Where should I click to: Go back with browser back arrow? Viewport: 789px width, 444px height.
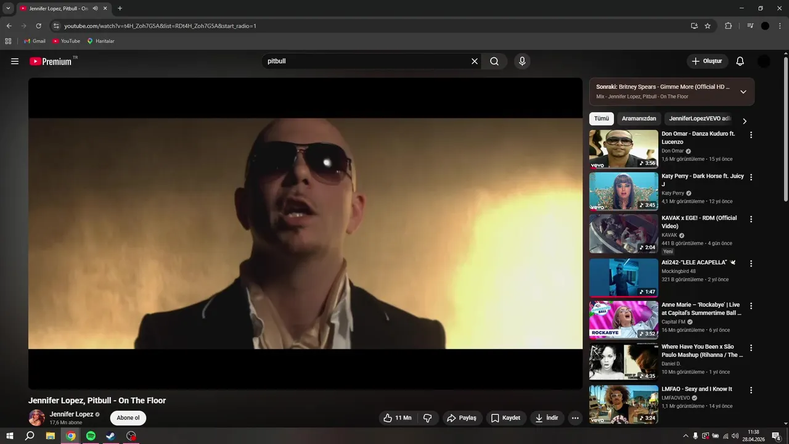9,26
